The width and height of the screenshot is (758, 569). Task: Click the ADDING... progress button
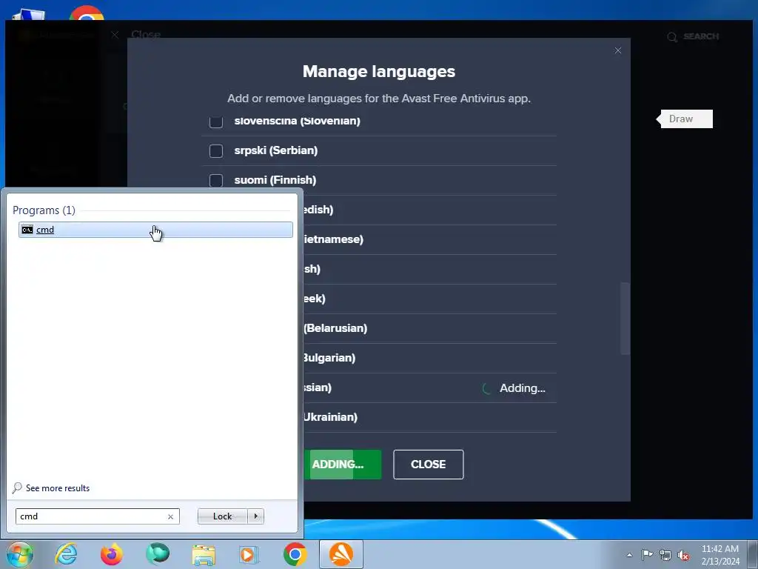(343, 465)
